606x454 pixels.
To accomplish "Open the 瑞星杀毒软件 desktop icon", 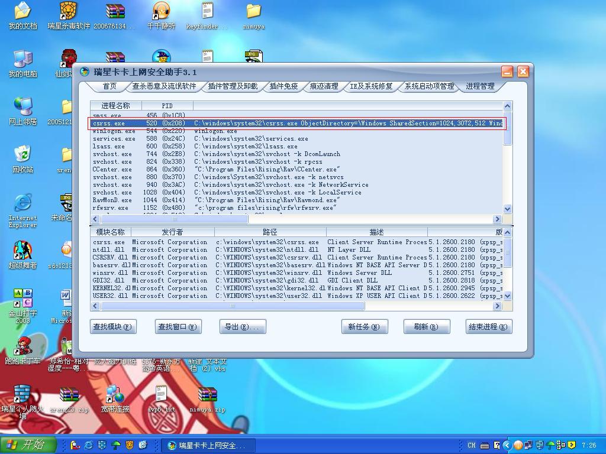I will 69,12.
